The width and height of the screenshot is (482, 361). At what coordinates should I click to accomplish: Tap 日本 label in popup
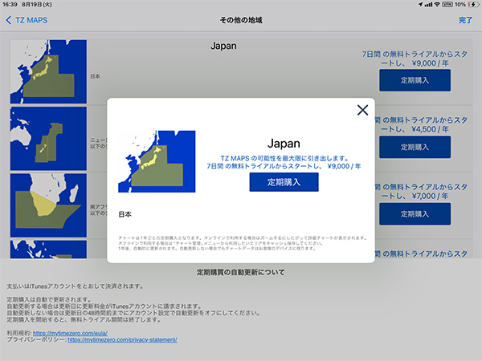click(125, 214)
